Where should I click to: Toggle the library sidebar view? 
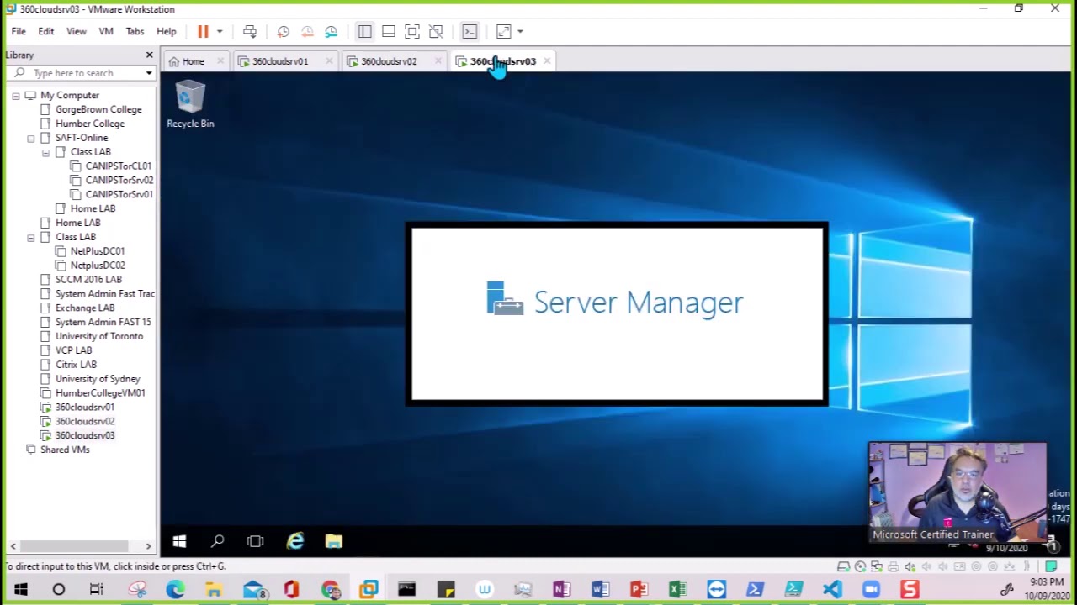pyautogui.click(x=364, y=31)
